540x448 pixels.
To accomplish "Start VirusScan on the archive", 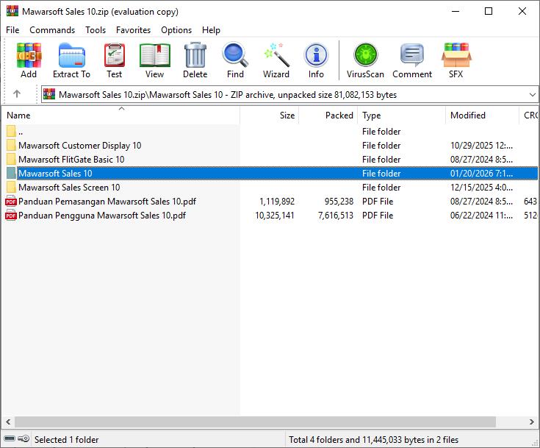I will tap(365, 60).
